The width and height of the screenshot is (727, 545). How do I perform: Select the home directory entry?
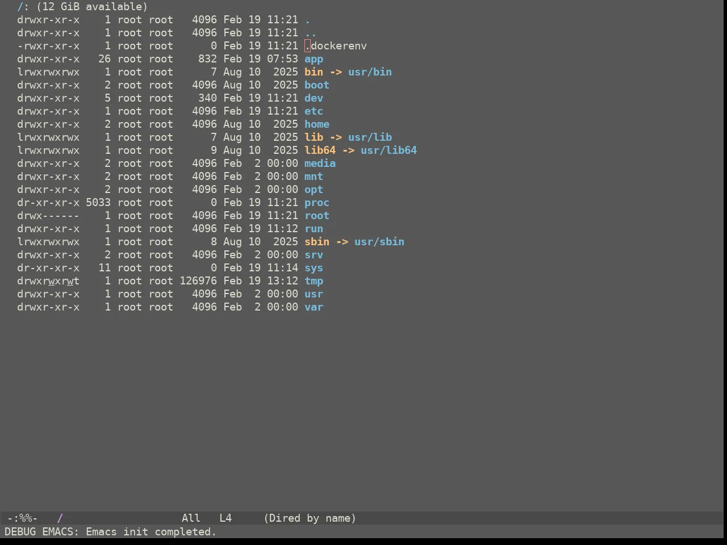tap(317, 124)
